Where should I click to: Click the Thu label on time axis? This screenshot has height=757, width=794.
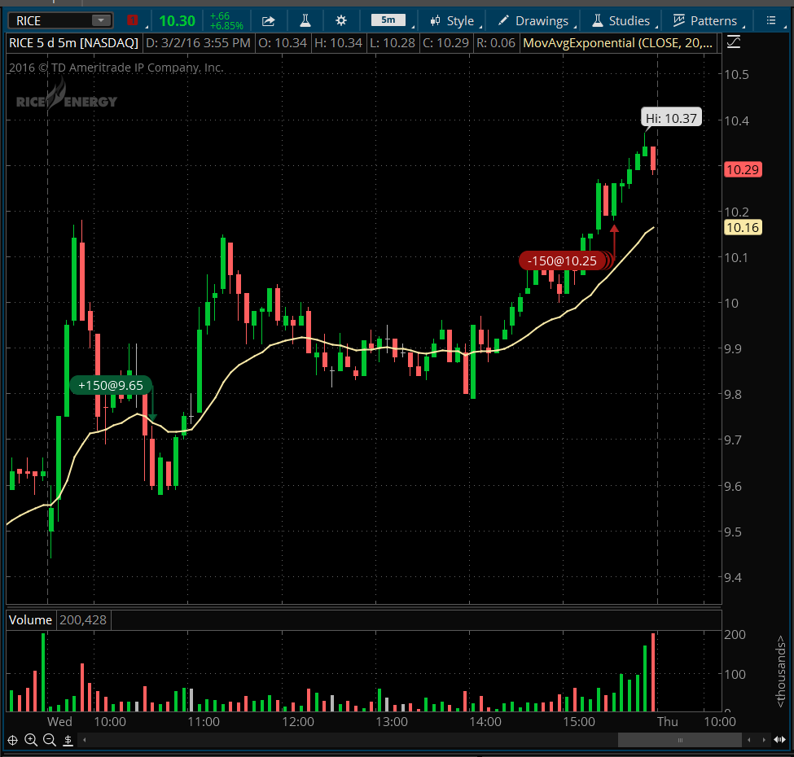[x=668, y=721]
